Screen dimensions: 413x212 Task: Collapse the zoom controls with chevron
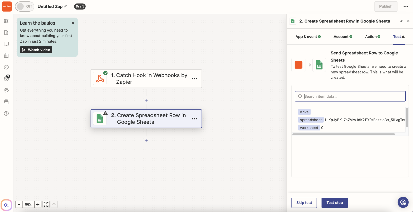click(x=54, y=205)
